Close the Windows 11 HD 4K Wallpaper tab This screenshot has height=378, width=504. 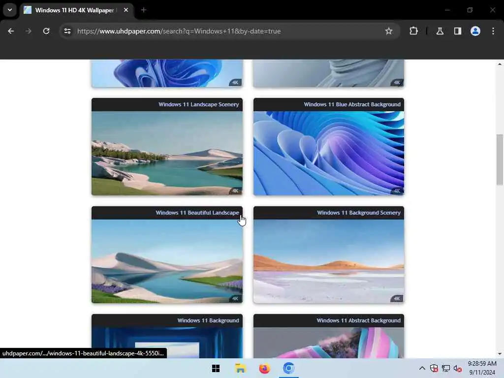(x=126, y=10)
